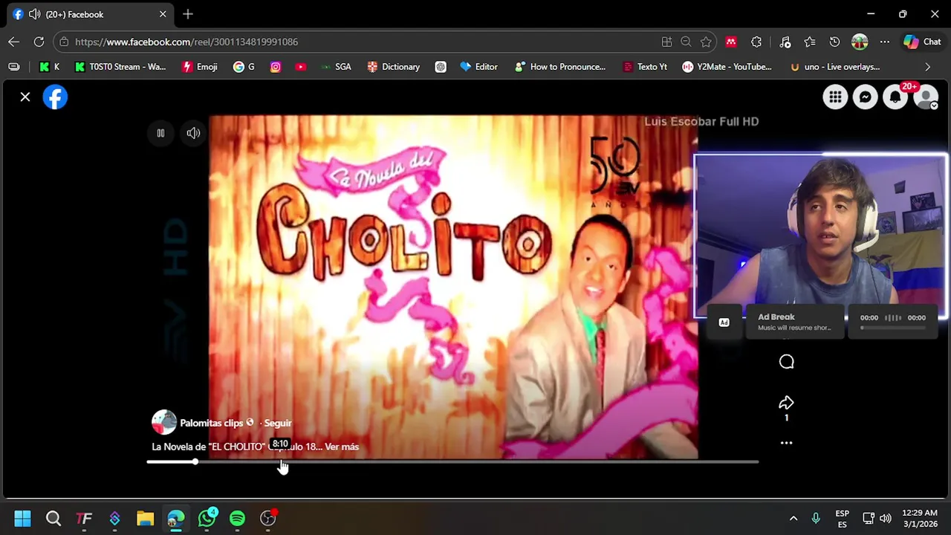Mute the tab via its speaker icon
Viewport: 951px width, 535px height.
pyautogui.click(x=34, y=14)
